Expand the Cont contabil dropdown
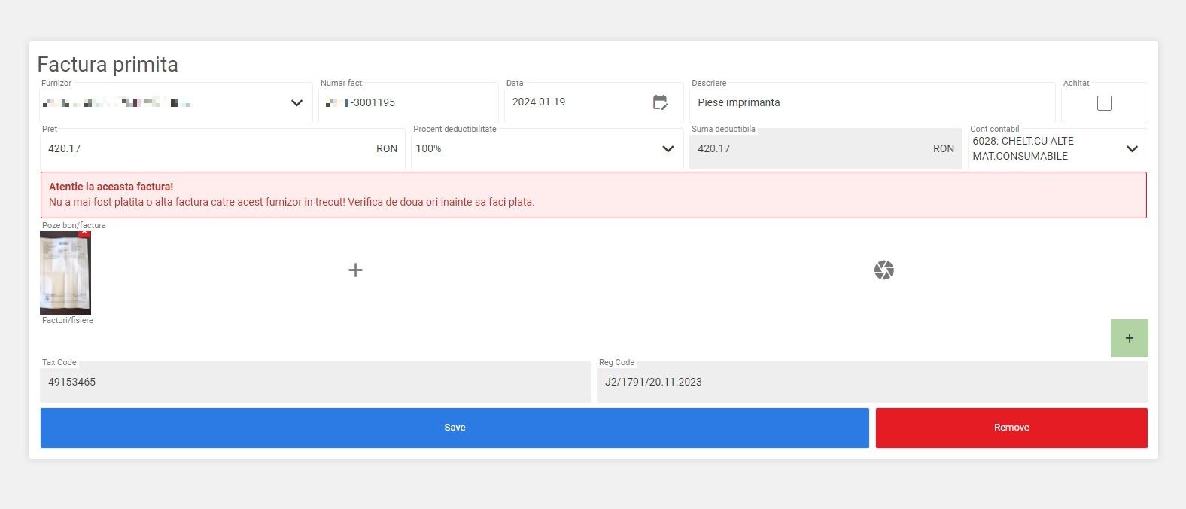Image resolution: width=1186 pixels, height=509 pixels. (x=1131, y=149)
